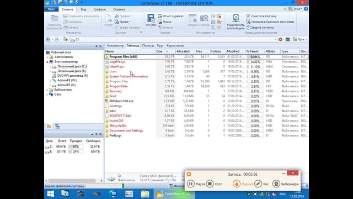
Task: Open the Печать ribbon option
Action: [72, 27]
